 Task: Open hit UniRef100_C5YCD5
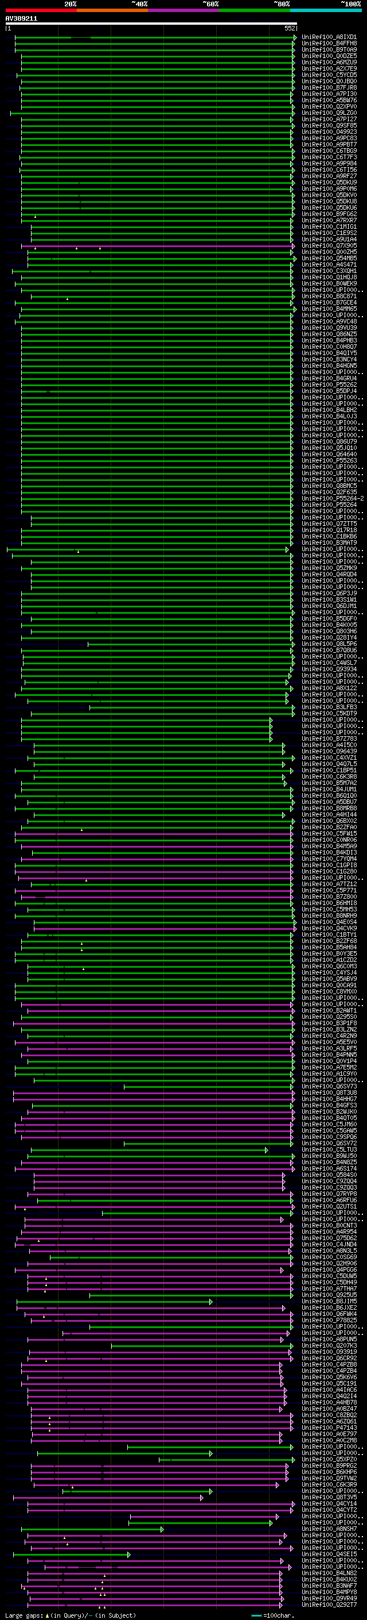pos(329,75)
